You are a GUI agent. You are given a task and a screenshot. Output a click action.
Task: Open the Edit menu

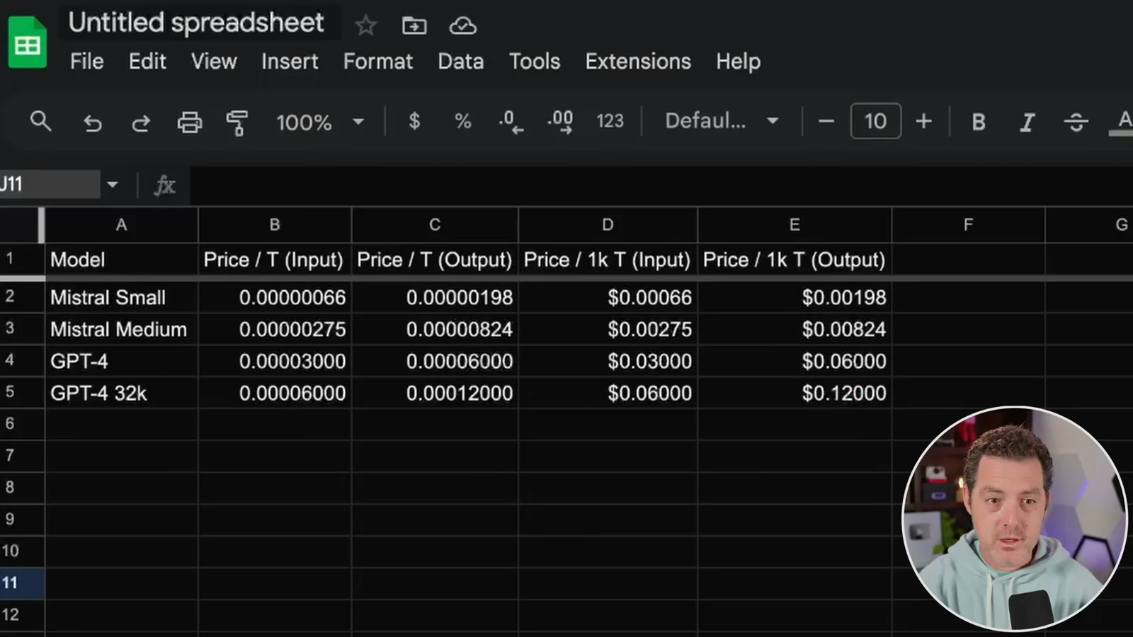click(147, 62)
